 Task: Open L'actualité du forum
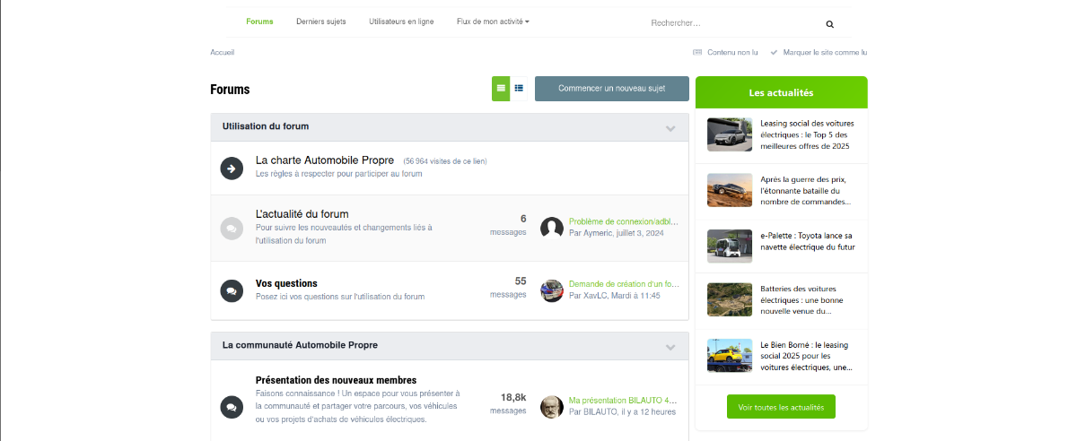[302, 214]
